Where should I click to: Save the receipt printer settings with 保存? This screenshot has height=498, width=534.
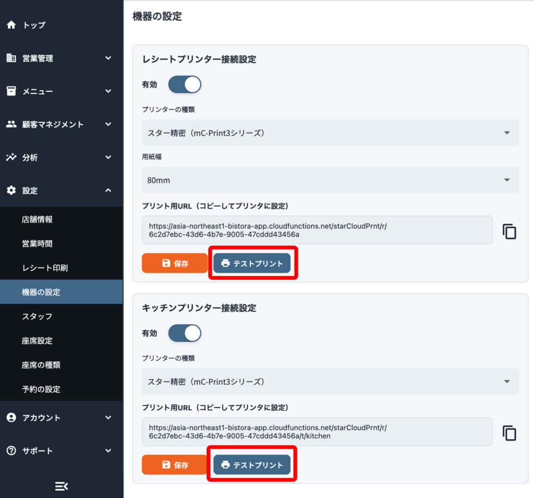175,264
